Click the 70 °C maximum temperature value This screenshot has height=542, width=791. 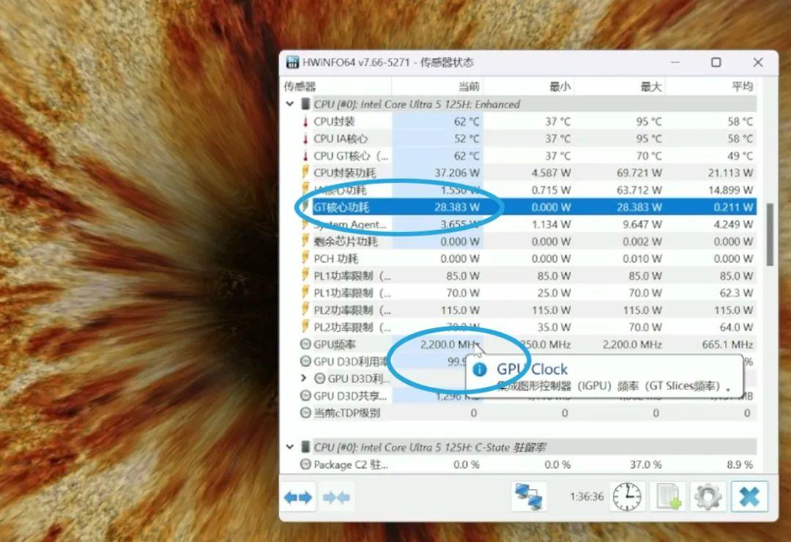(x=649, y=156)
